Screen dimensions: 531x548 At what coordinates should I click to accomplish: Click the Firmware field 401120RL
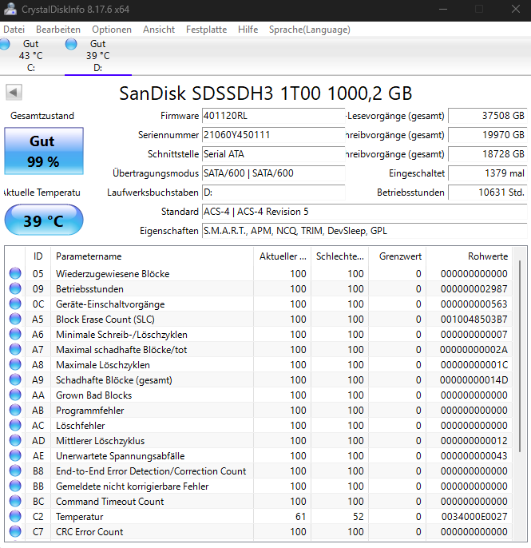[273, 116]
